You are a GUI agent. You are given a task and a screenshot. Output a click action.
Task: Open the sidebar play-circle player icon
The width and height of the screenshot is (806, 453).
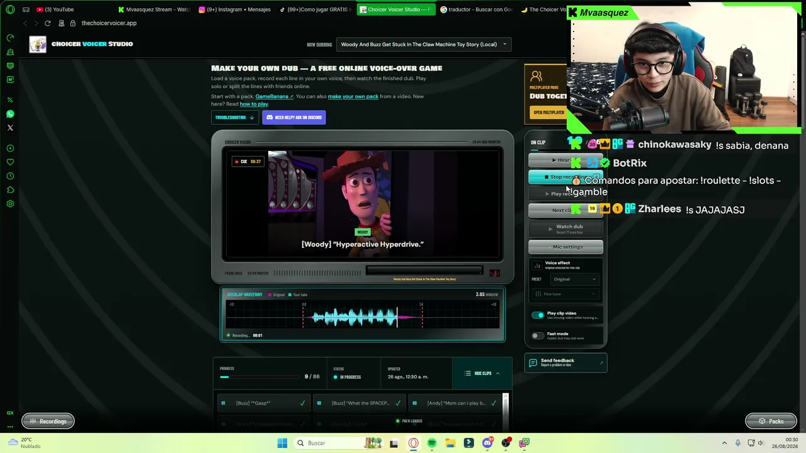click(10, 148)
